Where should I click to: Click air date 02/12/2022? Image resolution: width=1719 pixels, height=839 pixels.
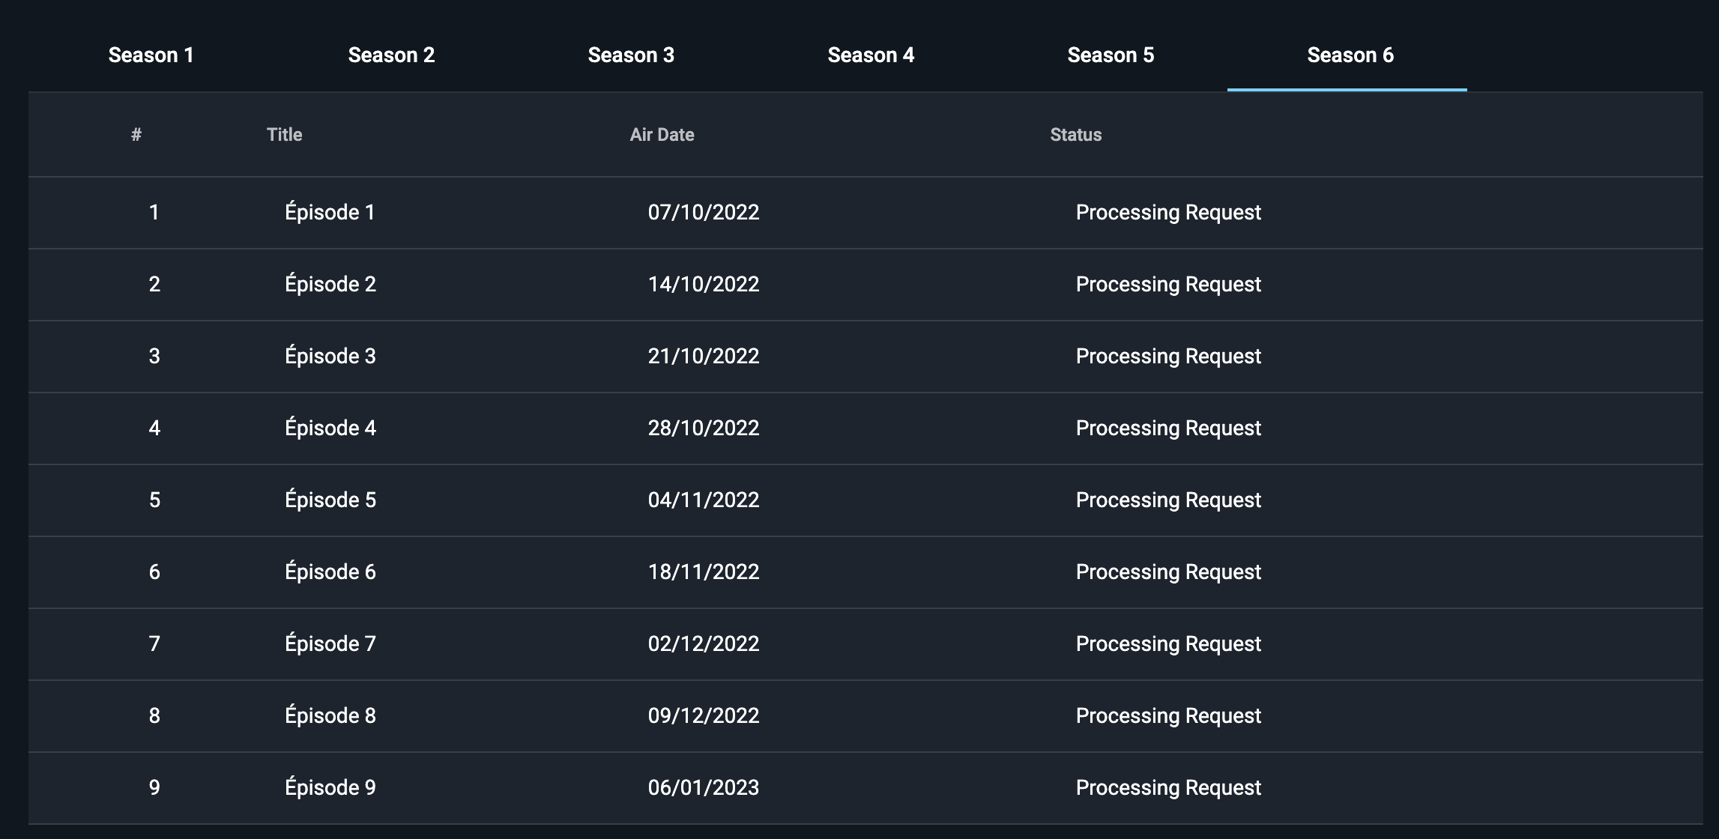click(704, 644)
